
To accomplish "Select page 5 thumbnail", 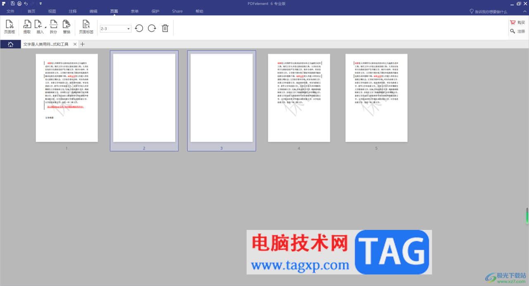I will (376, 98).
